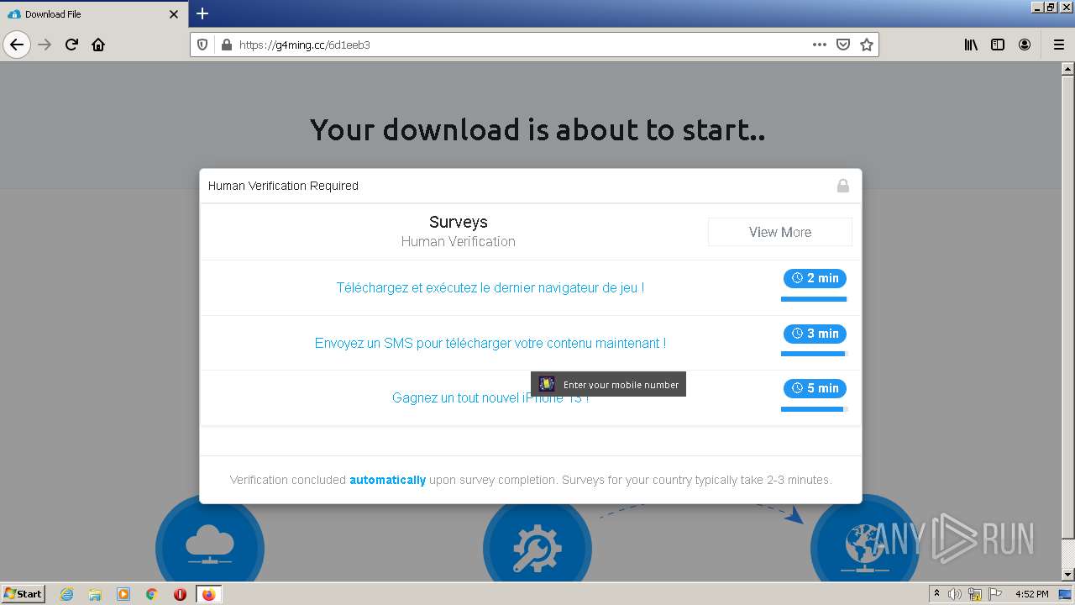The width and height of the screenshot is (1075, 605).
Task: Click the progress bar under 3 min
Action: (815, 354)
